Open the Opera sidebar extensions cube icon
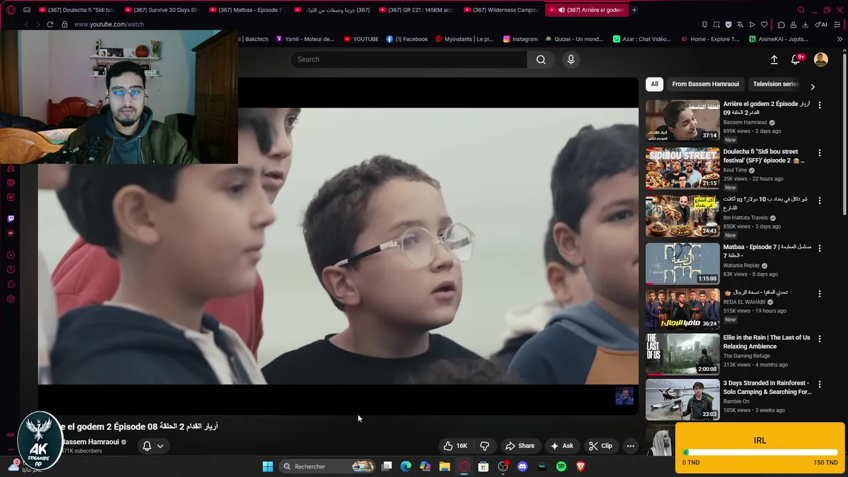This screenshot has width=848, height=477. [x=11, y=284]
